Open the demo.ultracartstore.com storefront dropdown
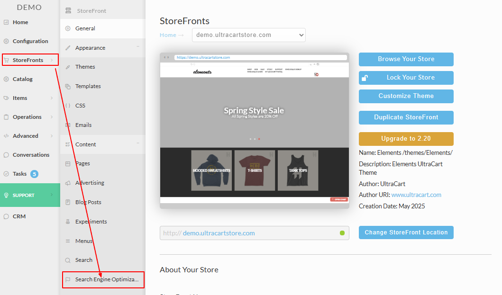This screenshot has height=295, width=502. click(x=249, y=35)
